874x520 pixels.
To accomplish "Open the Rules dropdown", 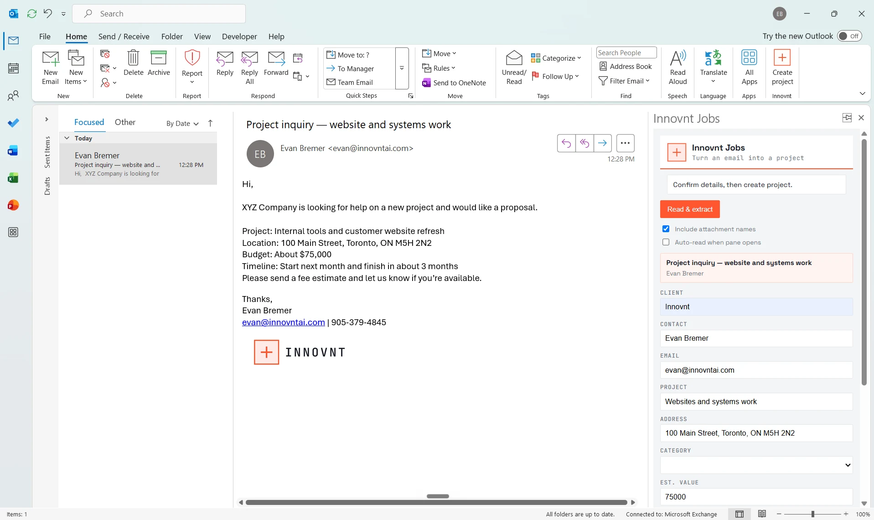I will (439, 68).
